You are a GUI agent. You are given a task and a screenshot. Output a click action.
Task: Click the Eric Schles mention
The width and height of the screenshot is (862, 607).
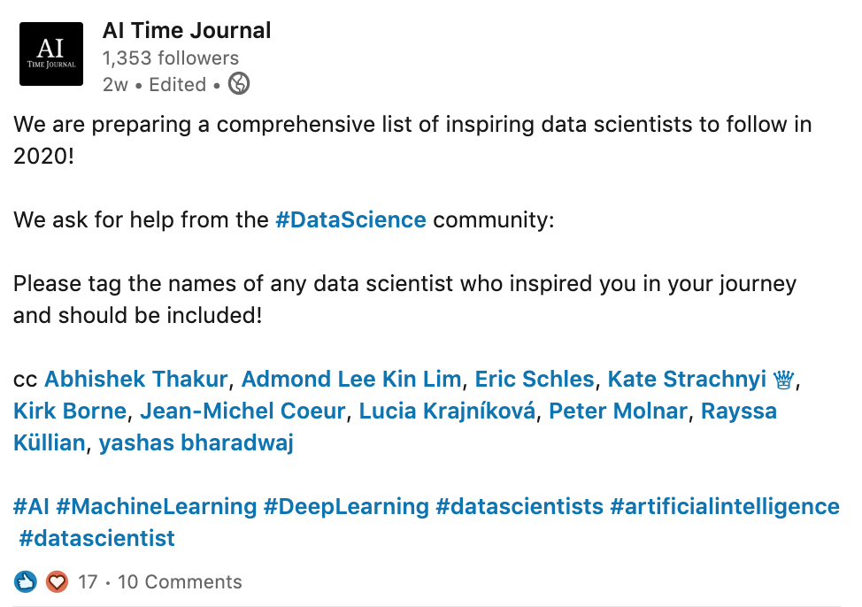pyautogui.click(x=535, y=379)
